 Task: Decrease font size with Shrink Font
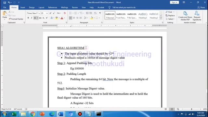(54, 13)
